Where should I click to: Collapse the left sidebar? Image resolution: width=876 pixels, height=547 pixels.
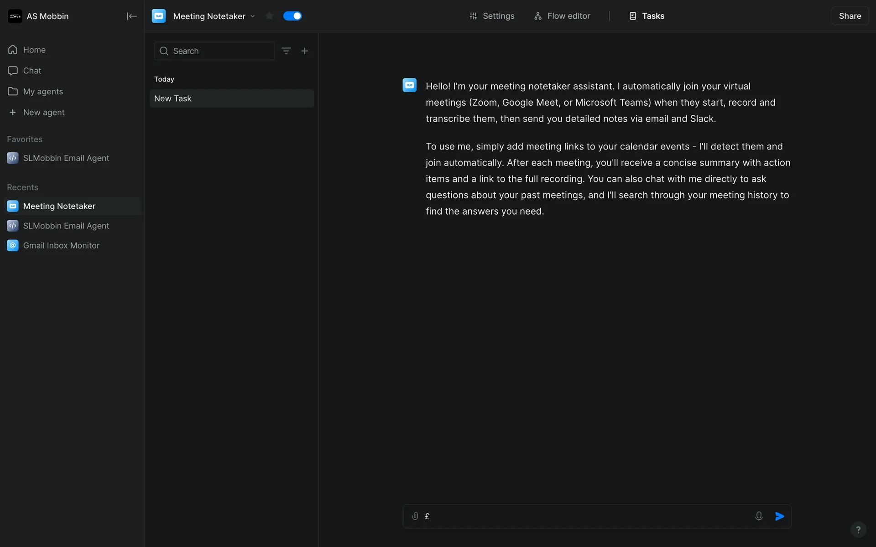pos(131,16)
